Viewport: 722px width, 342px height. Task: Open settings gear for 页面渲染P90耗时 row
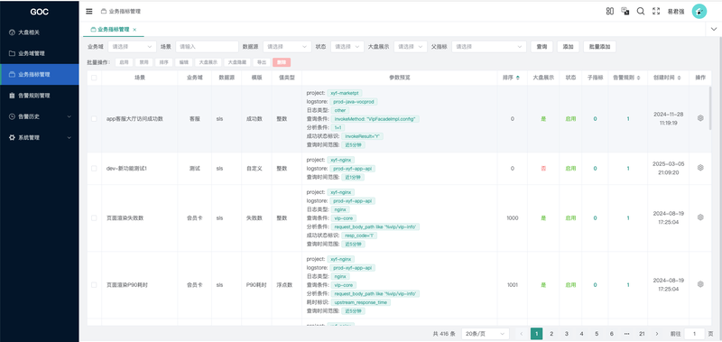click(x=700, y=284)
